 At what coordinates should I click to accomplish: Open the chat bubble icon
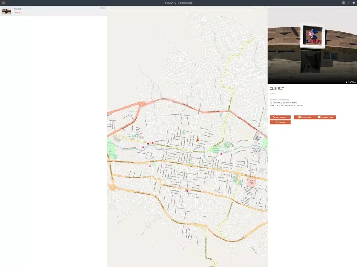343,3
